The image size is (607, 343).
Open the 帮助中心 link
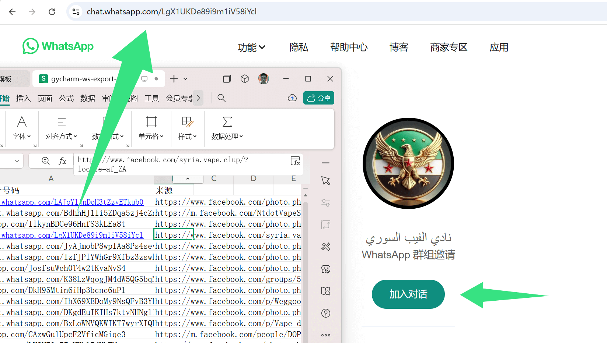point(349,47)
